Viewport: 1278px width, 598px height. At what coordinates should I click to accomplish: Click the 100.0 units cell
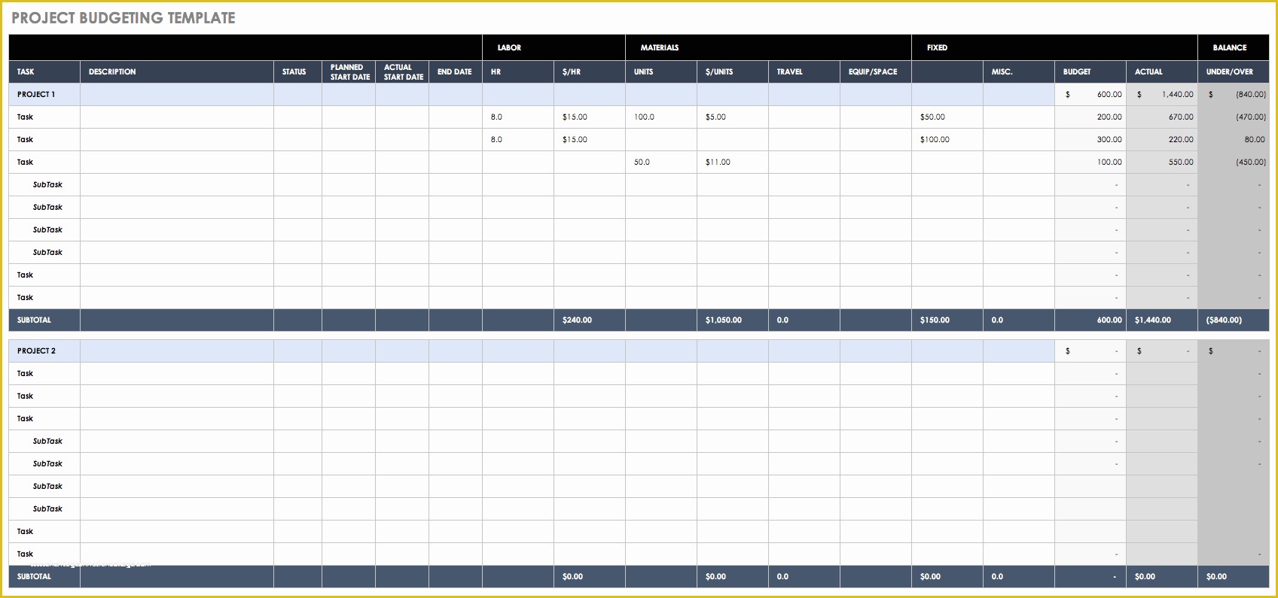point(661,117)
